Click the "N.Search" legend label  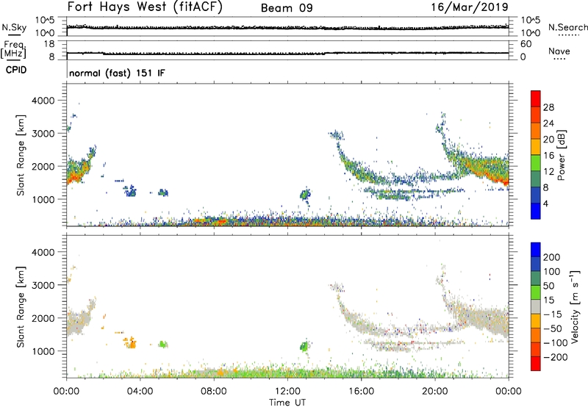[x=567, y=27]
